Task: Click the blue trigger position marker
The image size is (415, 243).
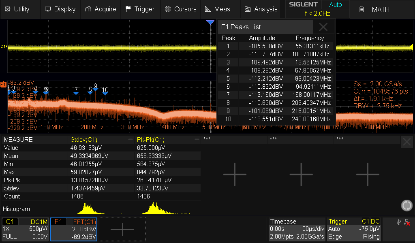Action: 210,23
